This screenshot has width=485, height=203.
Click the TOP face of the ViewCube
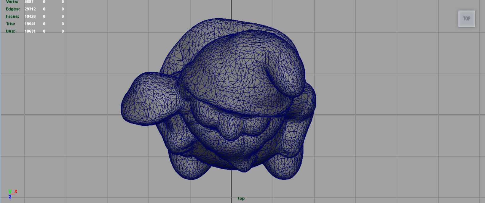pyautogui.click(x=467, y=19)
